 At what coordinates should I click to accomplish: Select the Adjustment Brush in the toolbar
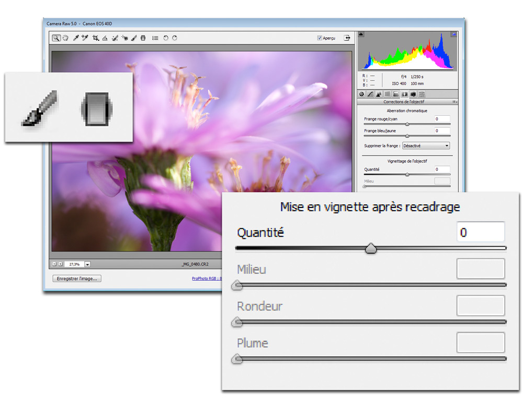click(x=134, y=38)
